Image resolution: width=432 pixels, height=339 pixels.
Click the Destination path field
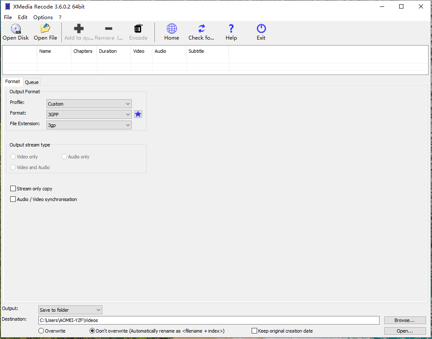(209, 320)
